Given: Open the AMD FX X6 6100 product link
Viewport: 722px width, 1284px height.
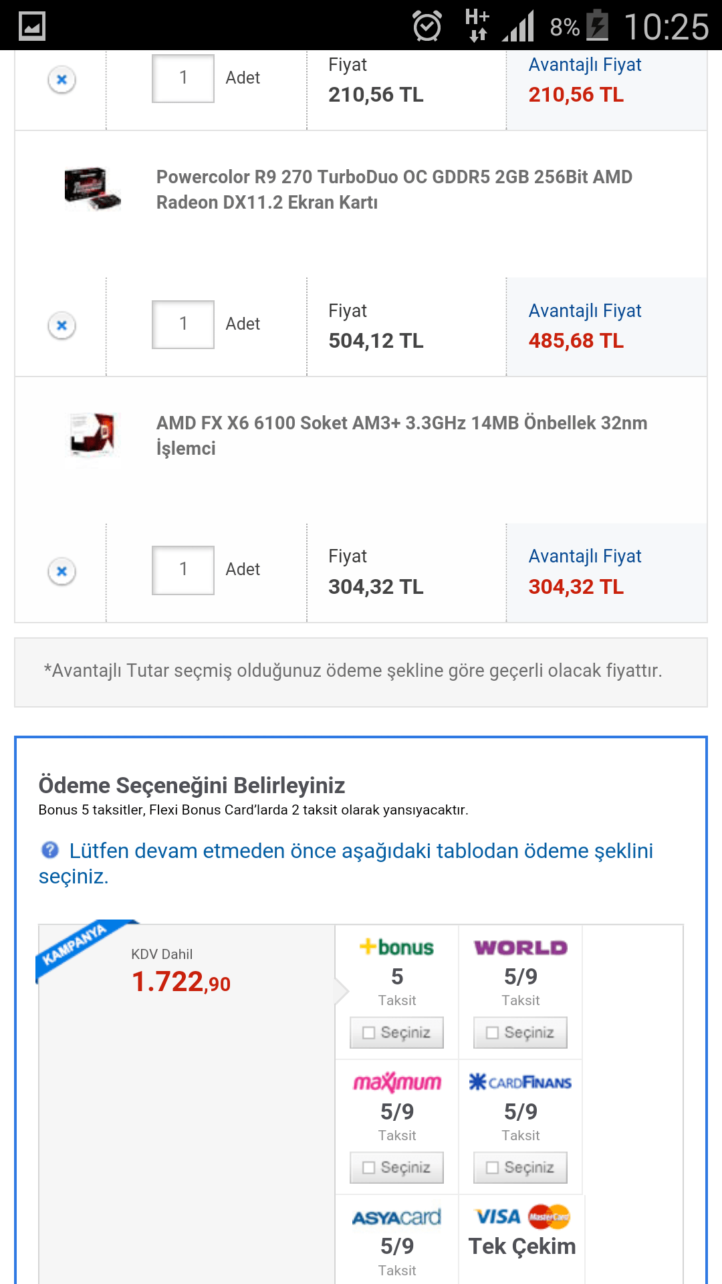Looking at the screenshot, I should 401,435.
